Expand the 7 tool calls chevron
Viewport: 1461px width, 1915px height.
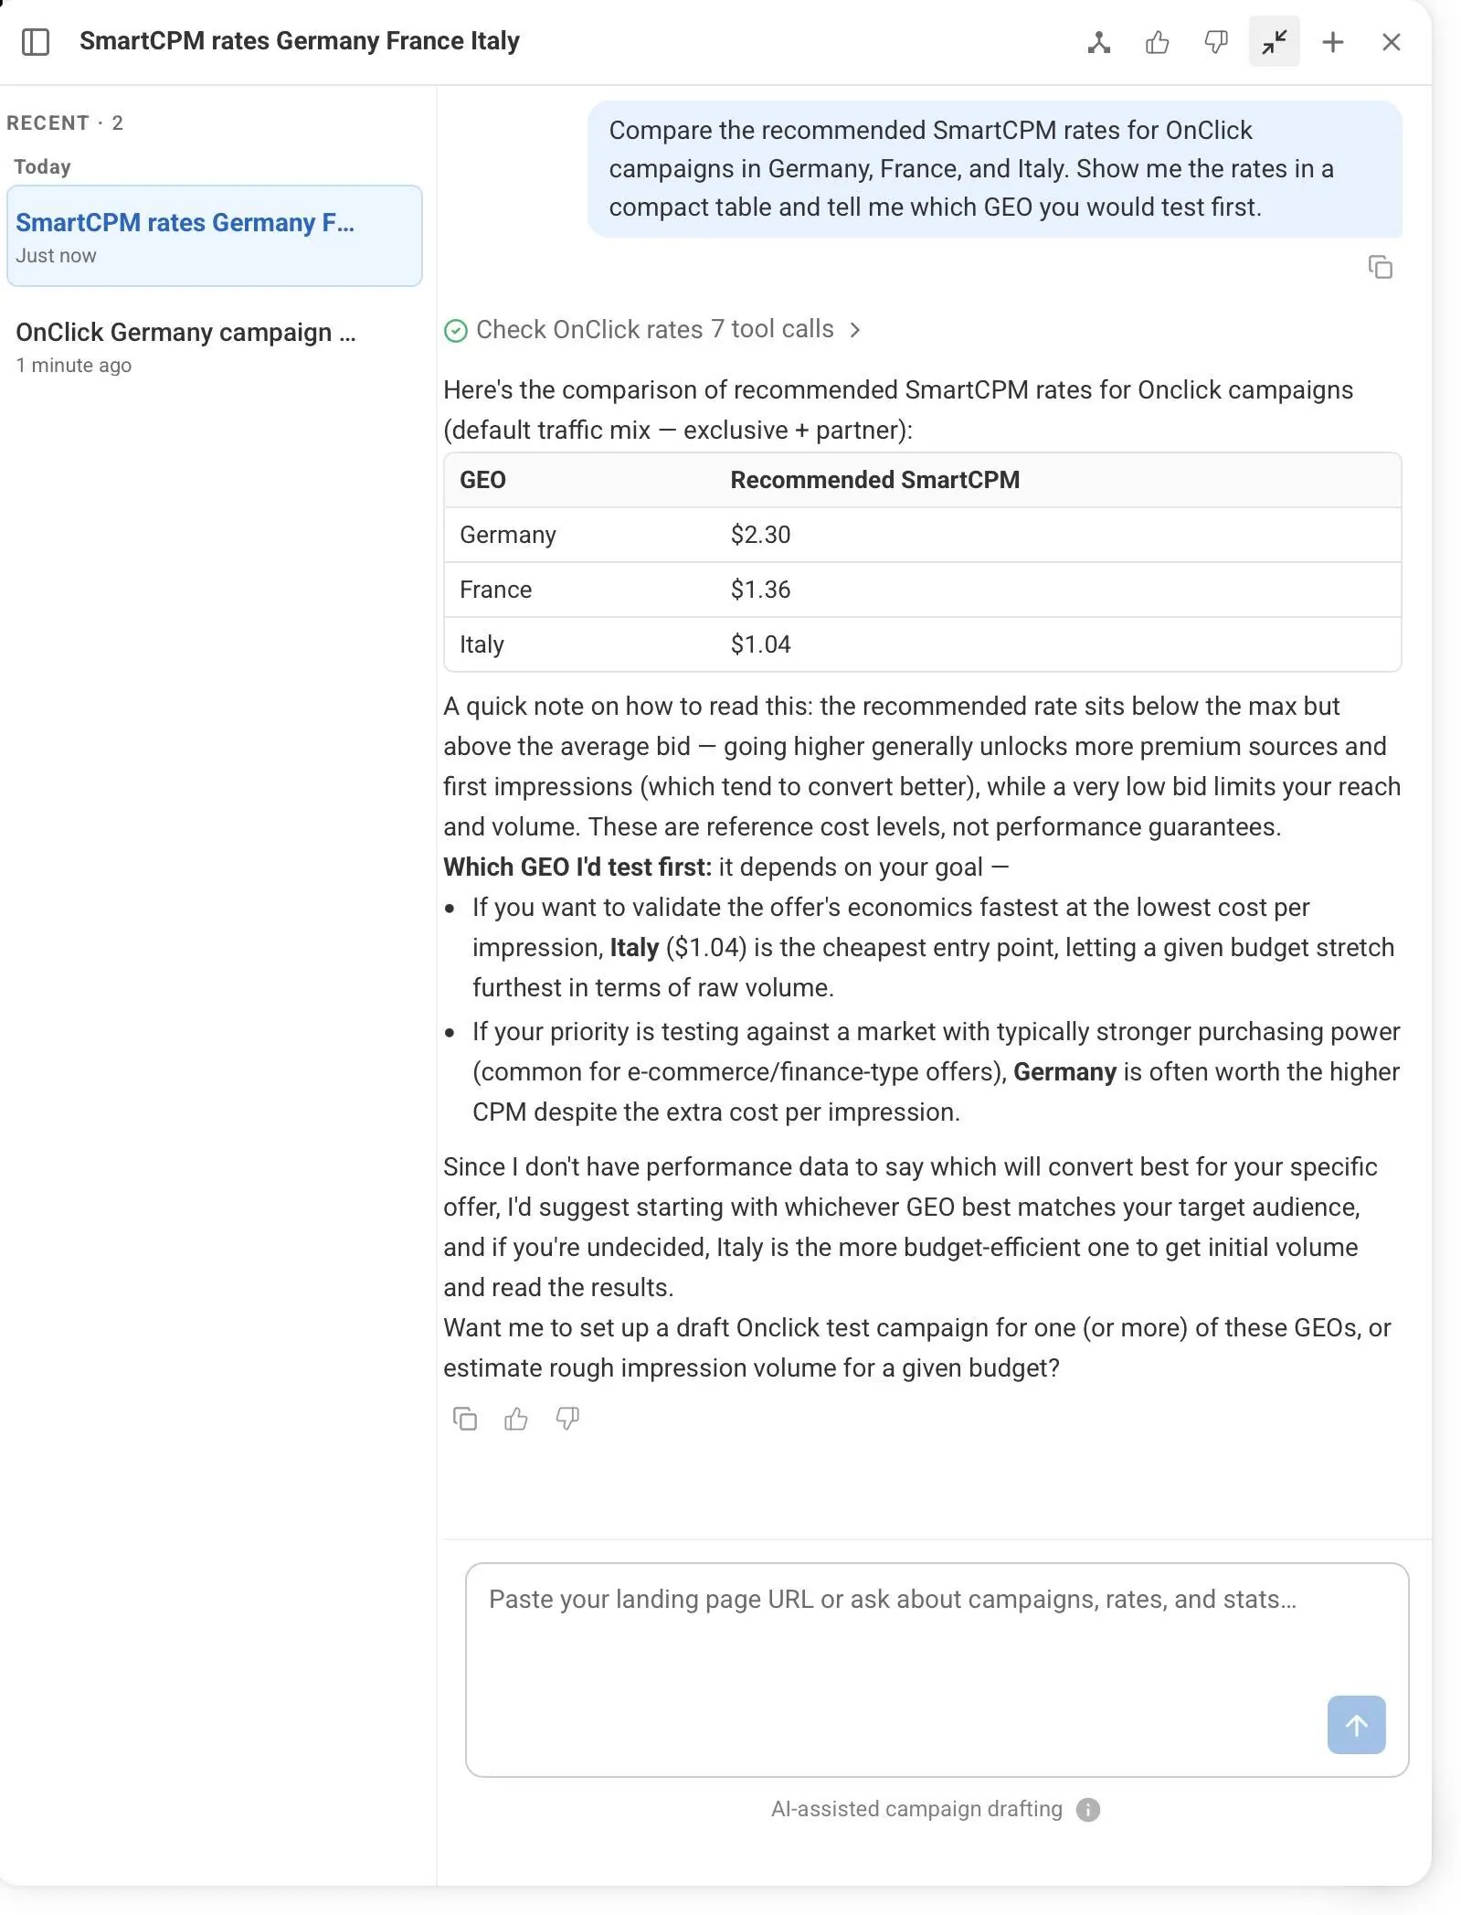click(x=855, y=330)
